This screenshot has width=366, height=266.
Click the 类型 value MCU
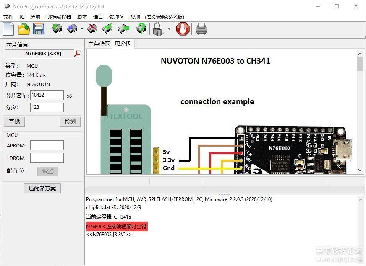pyautogui.click(x=32, y=66)
